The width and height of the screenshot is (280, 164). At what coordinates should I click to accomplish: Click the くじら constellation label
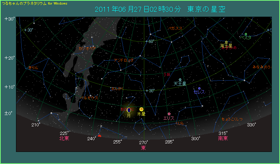[x=179, y=123]
